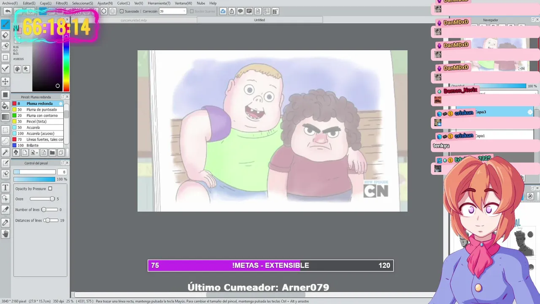Select the Selection Eraser tool
This screenshot has height=304, width=540.
tap(5, 174)
